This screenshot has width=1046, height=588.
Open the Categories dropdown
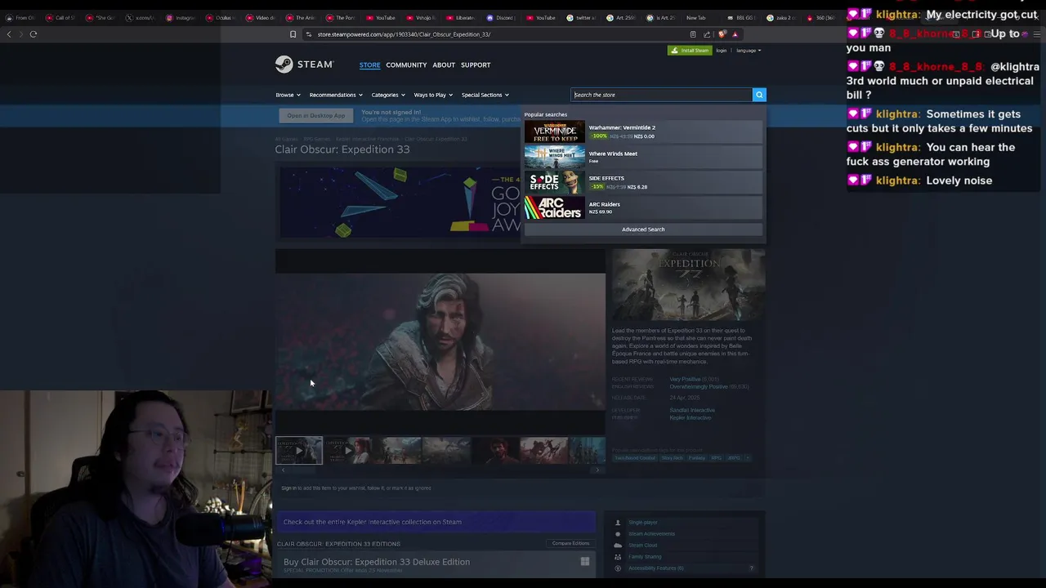(x=388, y=95)
